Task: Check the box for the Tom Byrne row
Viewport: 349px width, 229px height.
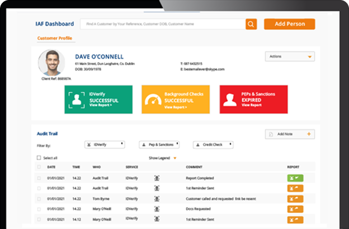Action: [x=39, y=199]
